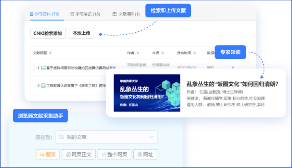Click CNKI检索添加 button
The height and width of the screenshot is (168, 292).
(48, 33)
